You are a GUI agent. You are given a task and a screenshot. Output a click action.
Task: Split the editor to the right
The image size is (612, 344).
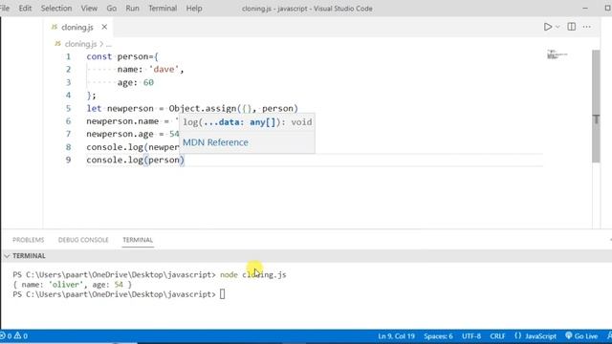(x=572, y=27)
